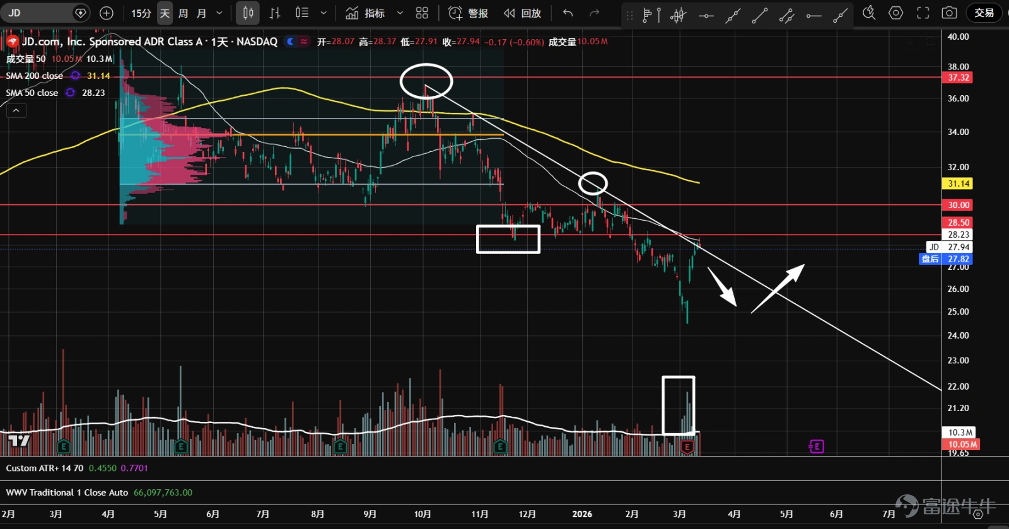Start bar replay with 回放
The height and width of the screenshot is (529, 1009).
[522, 13]
